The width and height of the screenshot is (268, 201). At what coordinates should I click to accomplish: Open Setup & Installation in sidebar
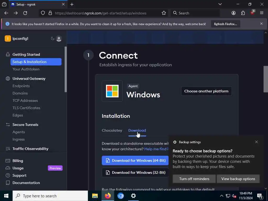36,62
